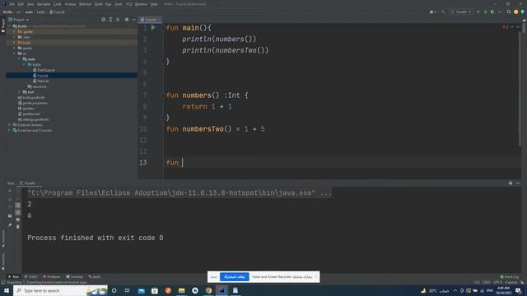Click the pin tab icon in Run panel

(10, 225)
